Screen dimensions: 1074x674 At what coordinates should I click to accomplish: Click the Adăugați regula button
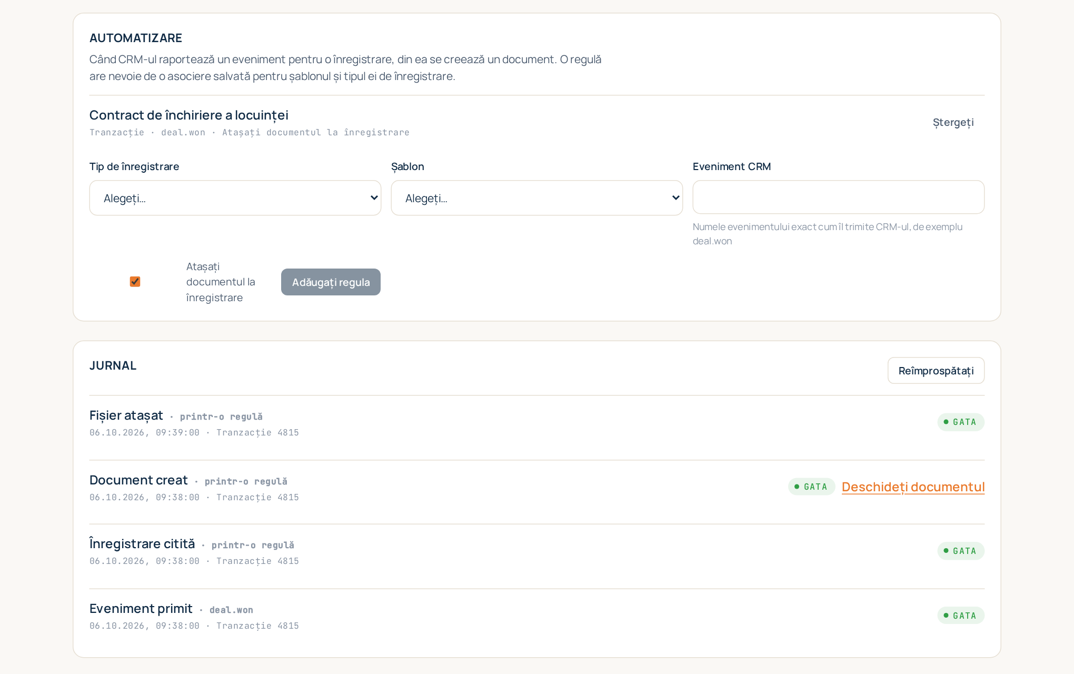331,282
